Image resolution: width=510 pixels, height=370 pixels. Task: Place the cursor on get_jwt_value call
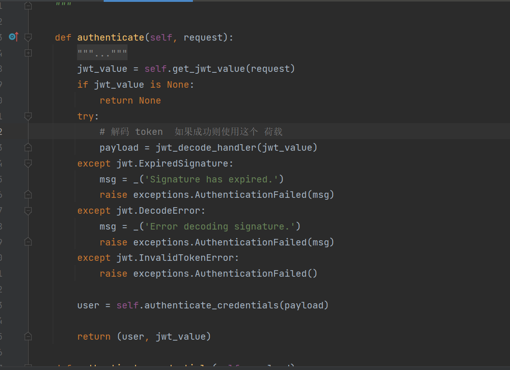click(x=208, y=69)
